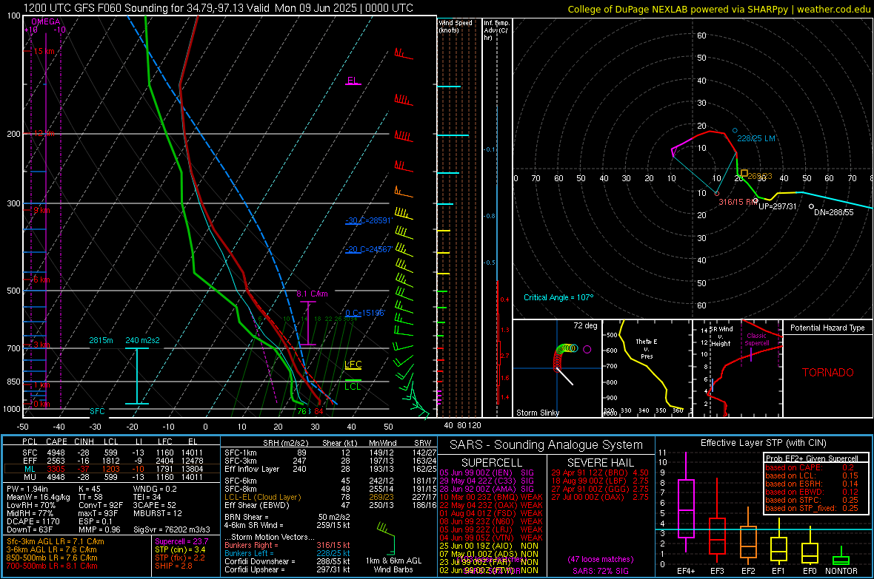Viewport: 874px width, 579px height.
Task: Click the STP (cin) = 3.4 value
Action: click(180, 549)
